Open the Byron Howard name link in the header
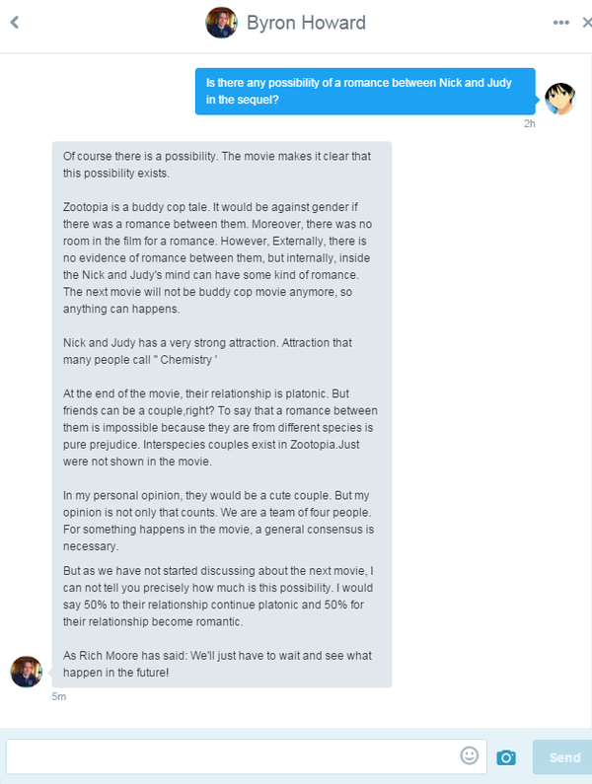592x784 pixels. (306, 23)
